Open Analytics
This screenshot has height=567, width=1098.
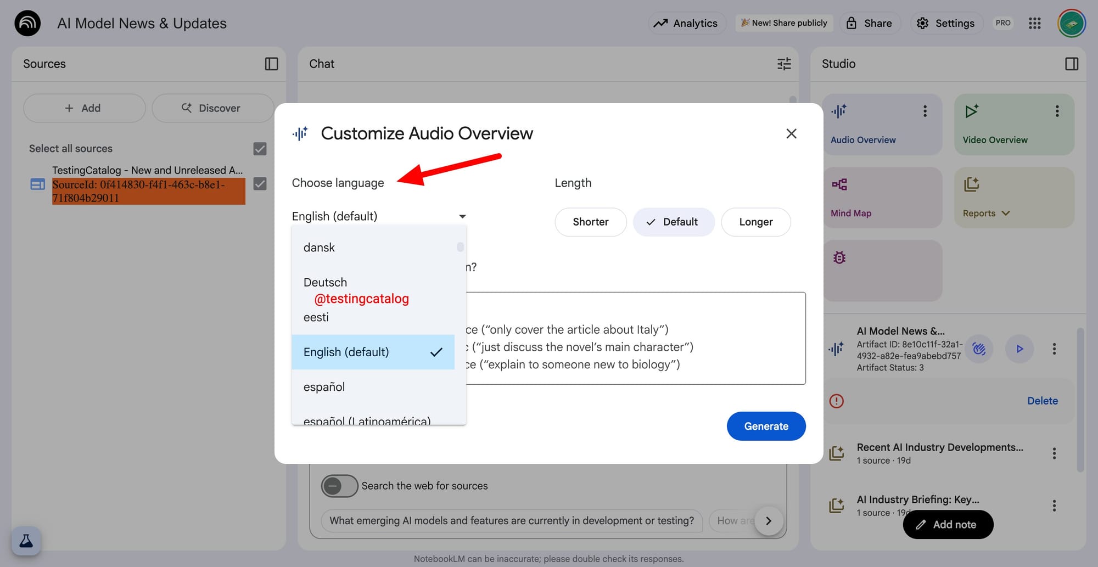(x=687, y=23)
